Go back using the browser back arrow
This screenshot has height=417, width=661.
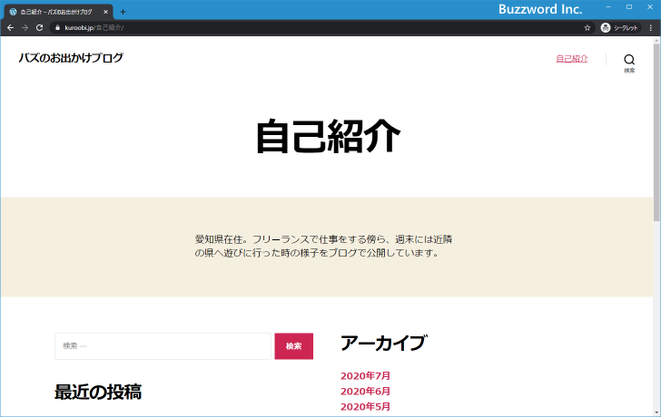pos(11,28)
